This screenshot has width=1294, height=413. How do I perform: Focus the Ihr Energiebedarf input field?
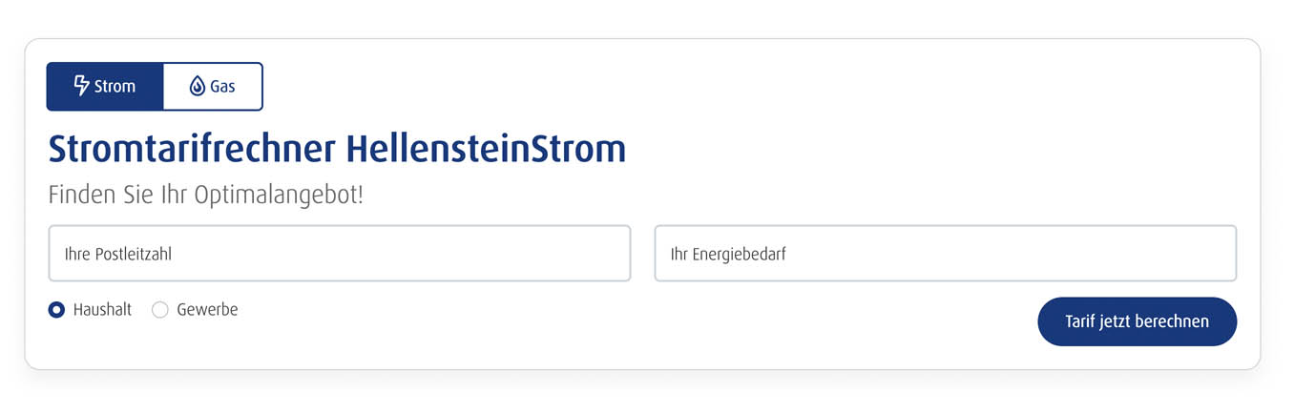coord(945,254)
